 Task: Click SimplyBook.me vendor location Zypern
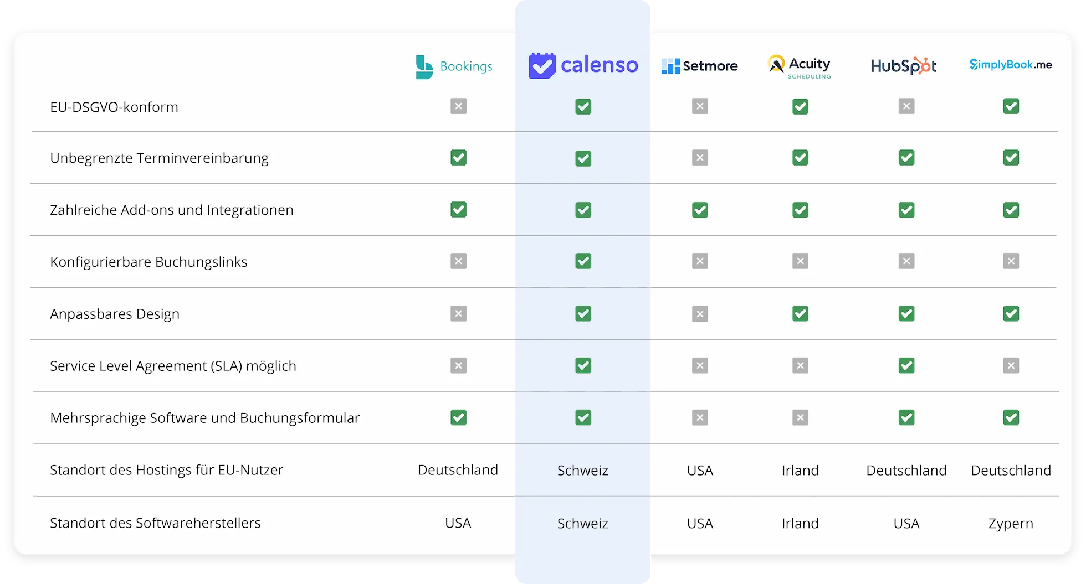click(x=1011, y=524)
